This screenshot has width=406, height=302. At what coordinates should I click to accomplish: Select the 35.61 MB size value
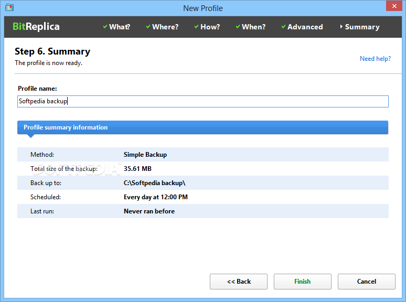point(137,169)
